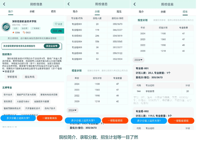Select the 智能互联网络技术 major tag
This screenshot has height=143, width=197.
pyautogui.click(x=12, y=108)
